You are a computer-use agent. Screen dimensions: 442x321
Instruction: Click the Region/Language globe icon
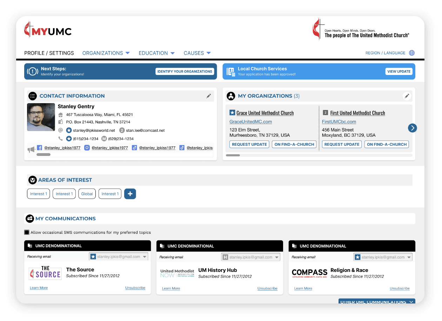[412, 53]
